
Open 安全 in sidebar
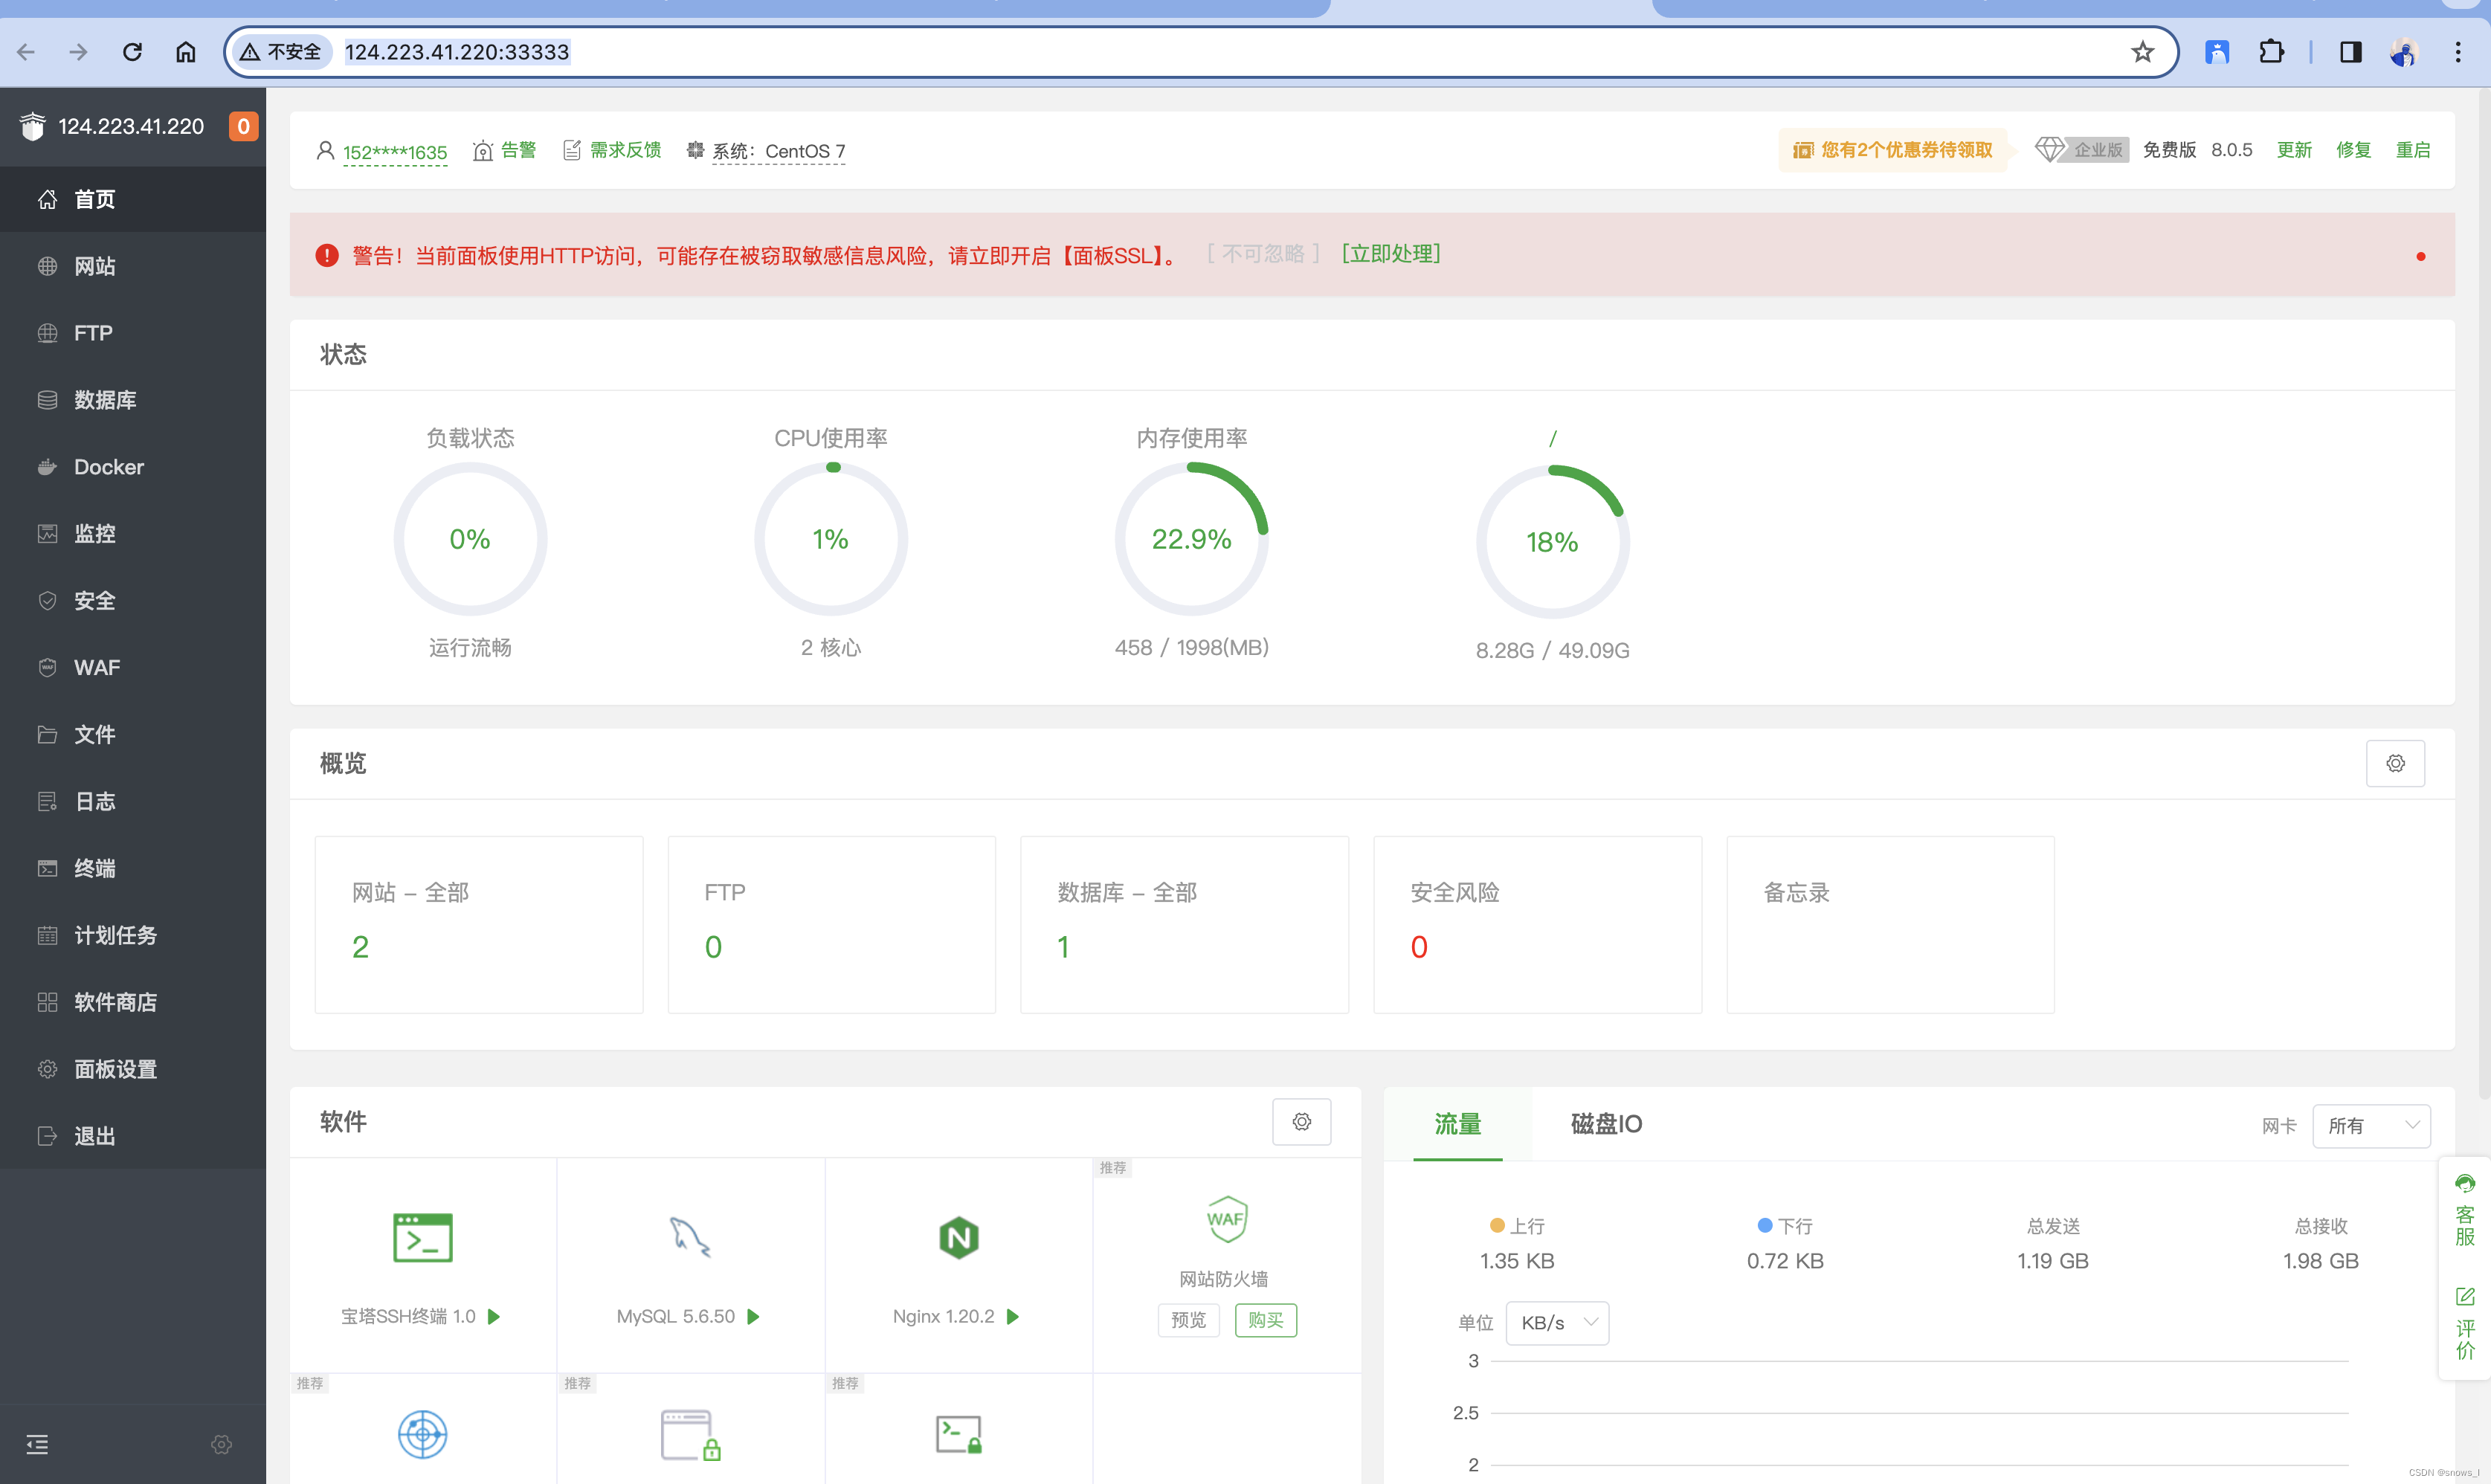tap(133, 601)
